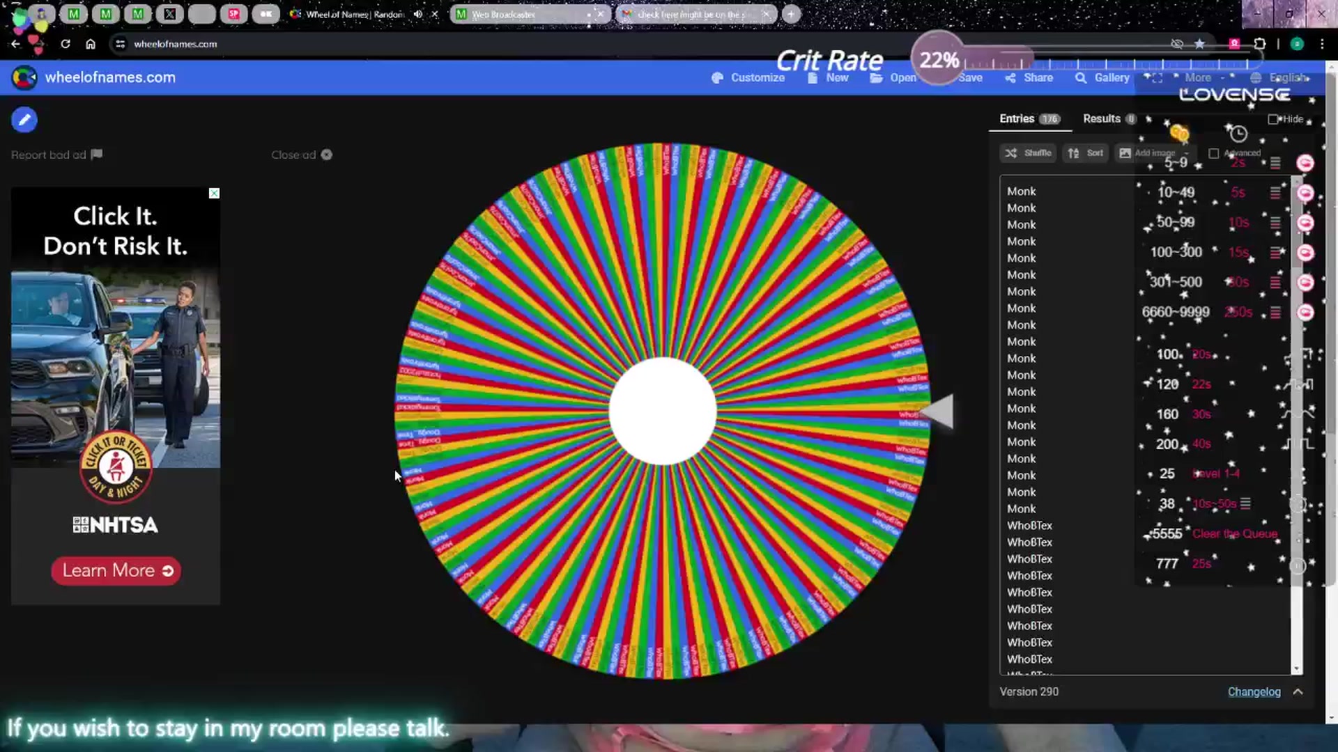
Task: Click the pink toy icon beside 6660~9999
Action: click(x=1305, y=312)
